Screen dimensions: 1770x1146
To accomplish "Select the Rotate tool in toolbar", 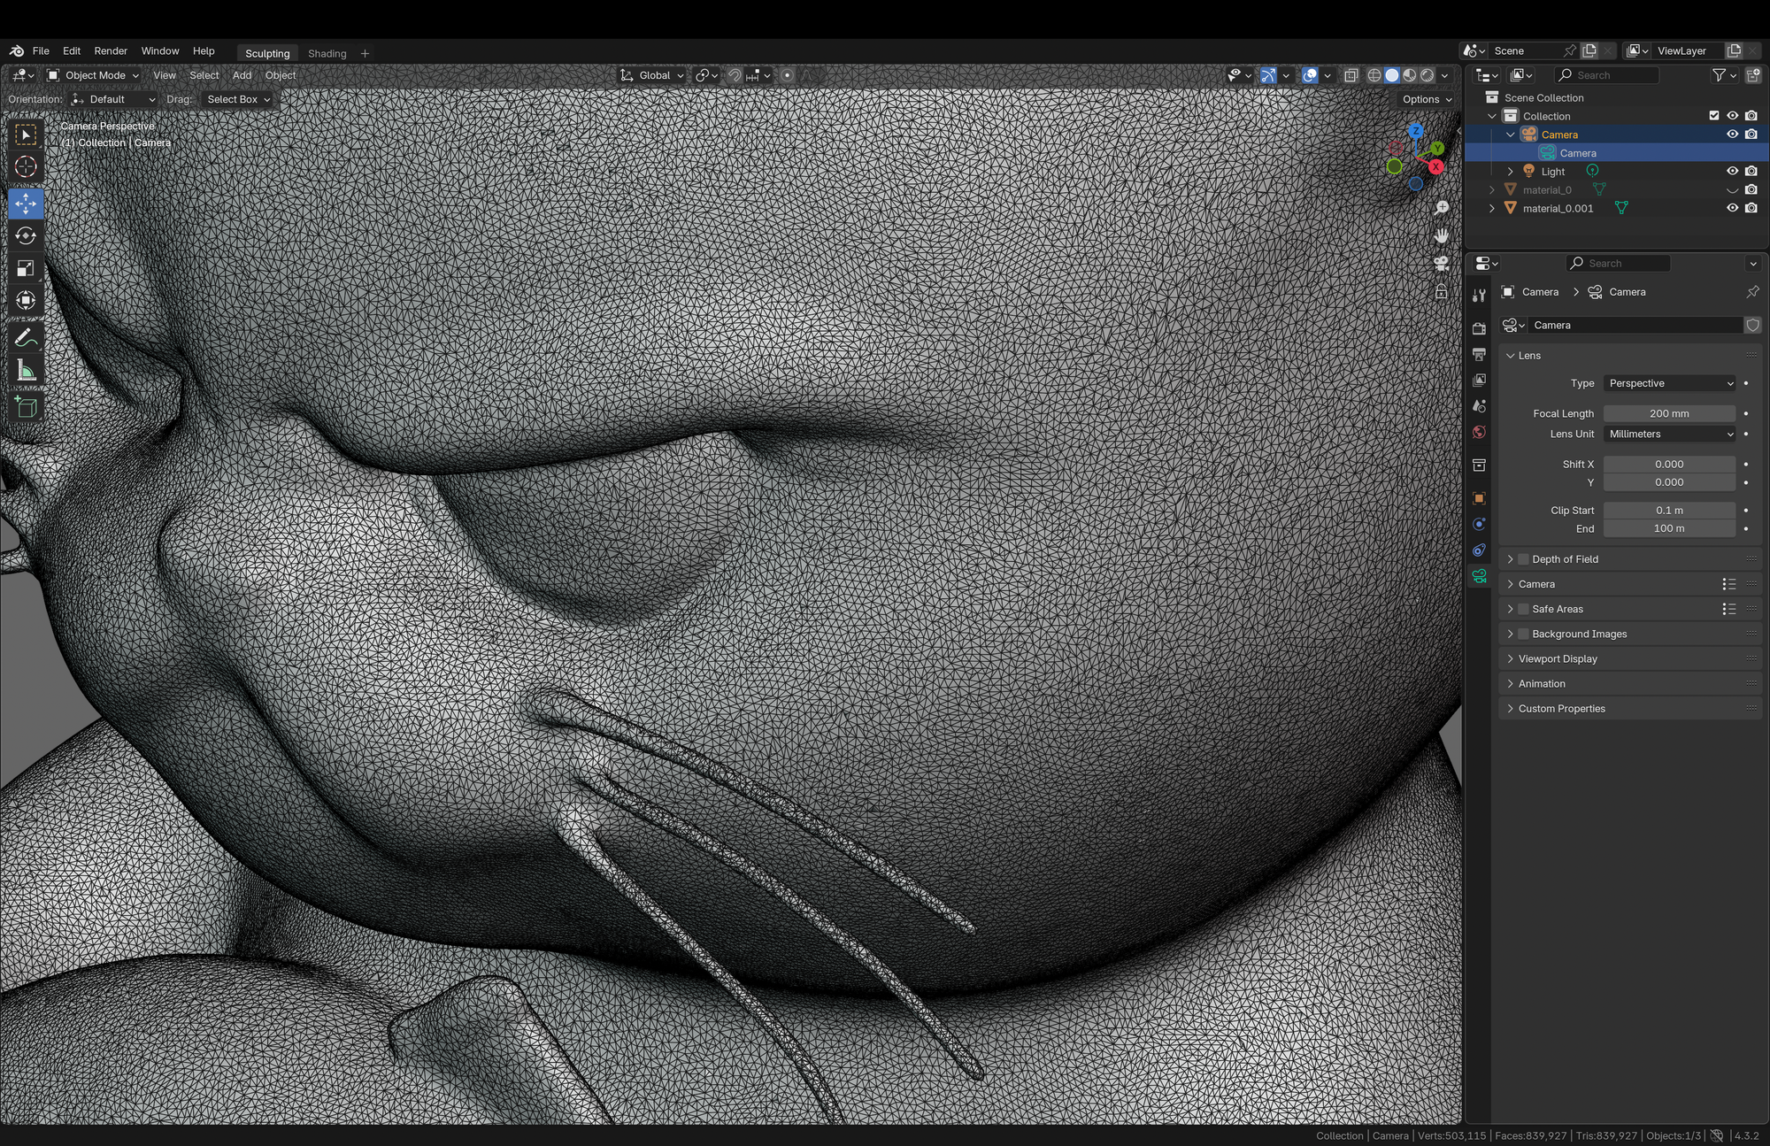I will tap(26, 236).
